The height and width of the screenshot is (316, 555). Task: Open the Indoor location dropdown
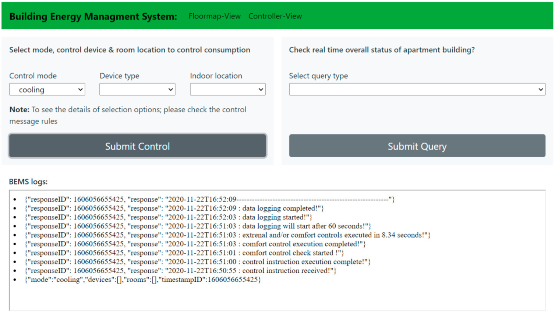click(227, 89)
